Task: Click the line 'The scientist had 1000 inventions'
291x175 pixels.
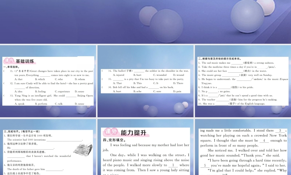Action: [45, 140]
